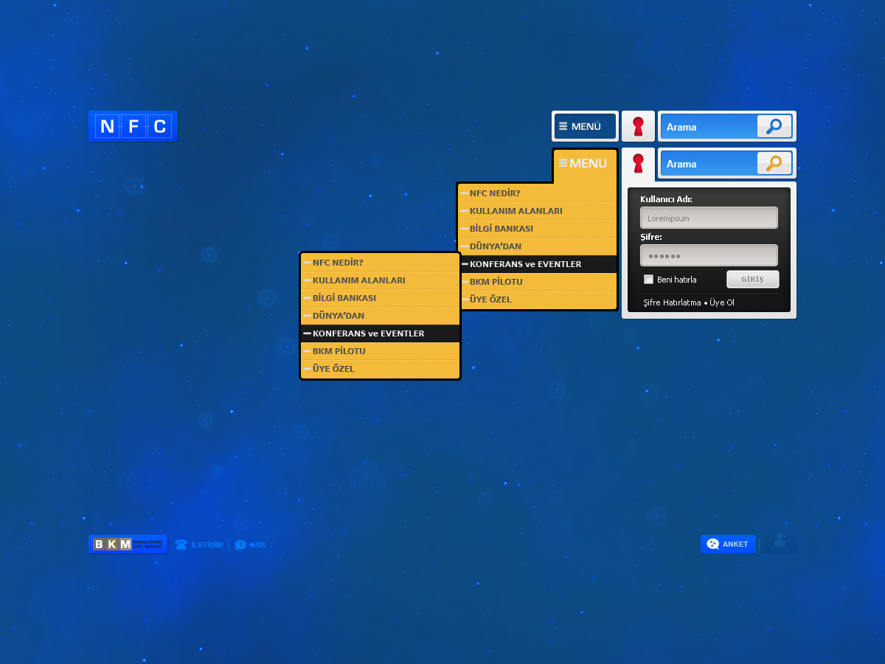Expand the blue MENÜ dropdown button
Image resolution: width=885 pixels, height=664 pixels.
pos(585,126)
